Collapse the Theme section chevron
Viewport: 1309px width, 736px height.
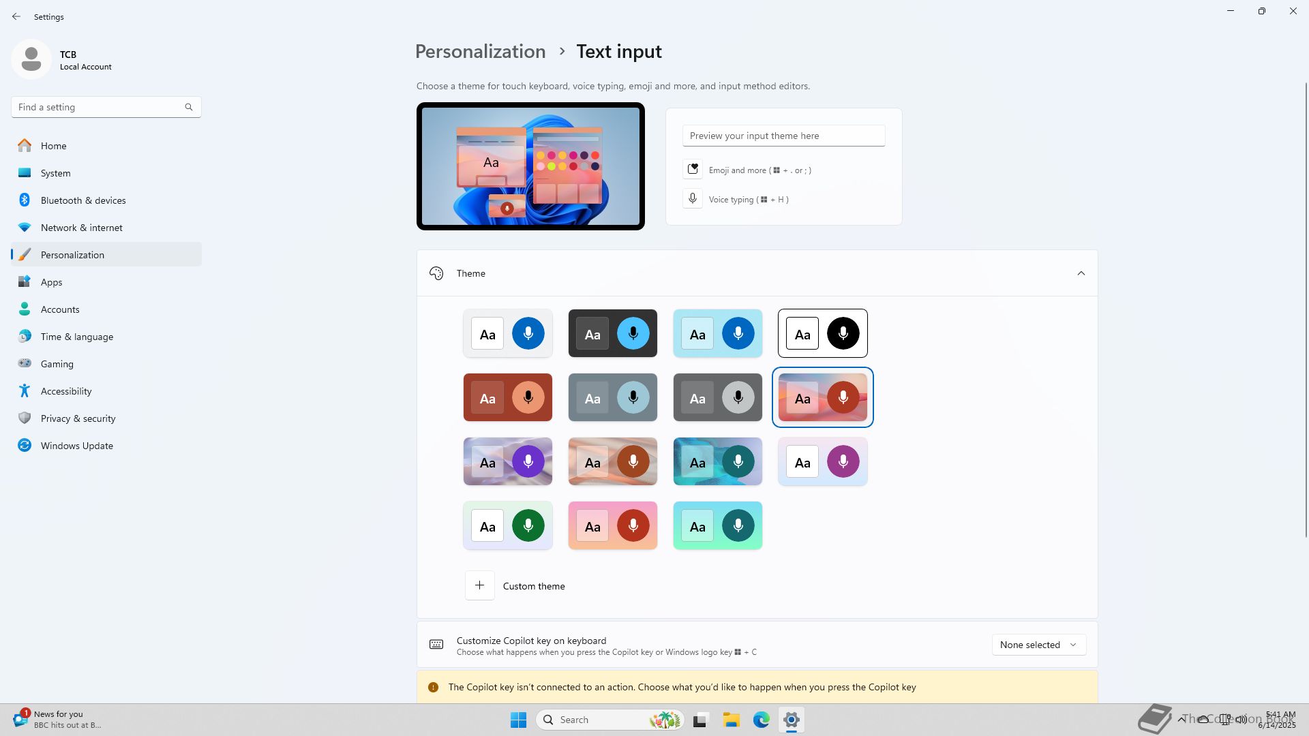tap(1081, 273)
